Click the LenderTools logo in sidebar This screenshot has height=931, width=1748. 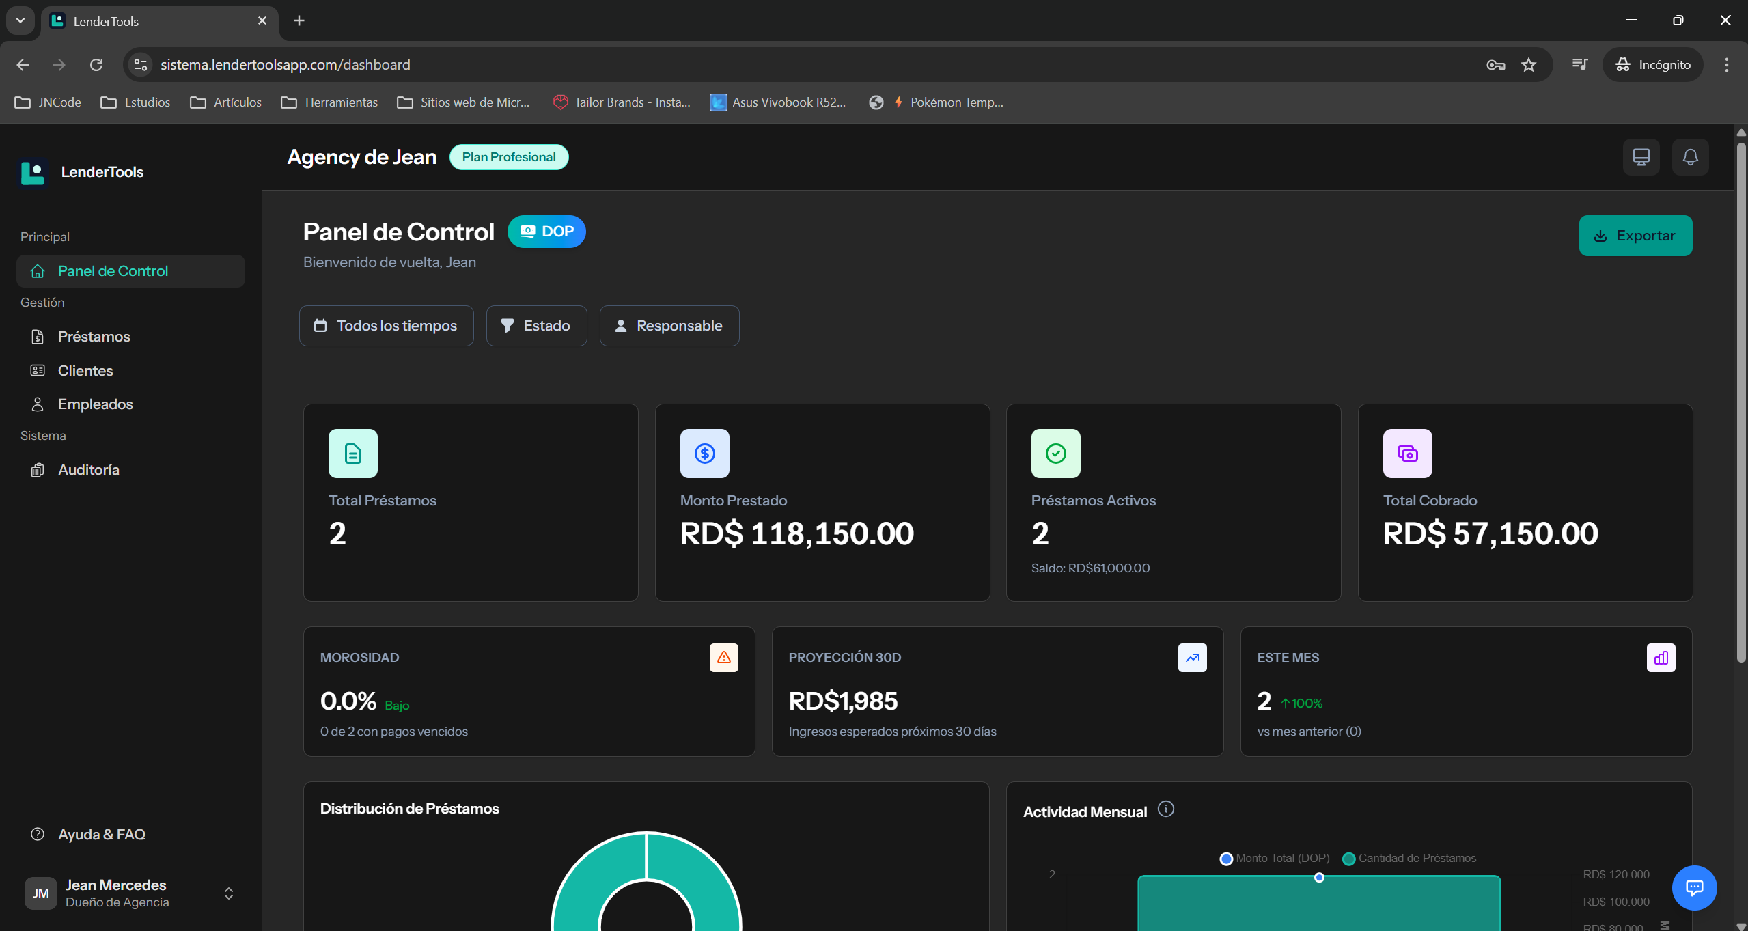pos(33,172)
